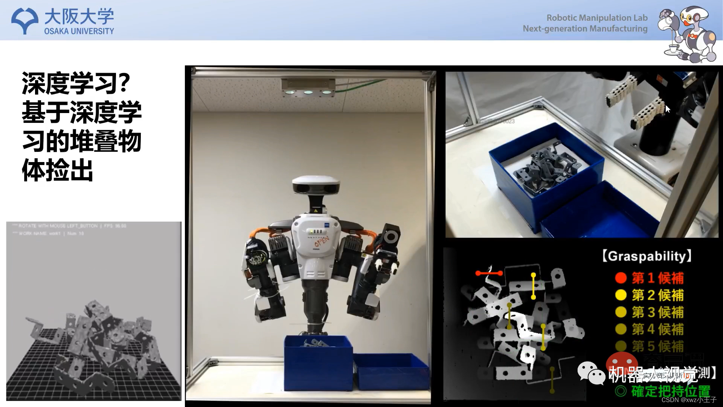Click the Graspability heading label

[x=647, y=256]
